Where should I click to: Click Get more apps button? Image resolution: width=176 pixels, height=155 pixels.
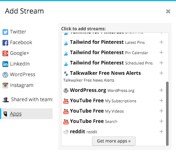114,141
